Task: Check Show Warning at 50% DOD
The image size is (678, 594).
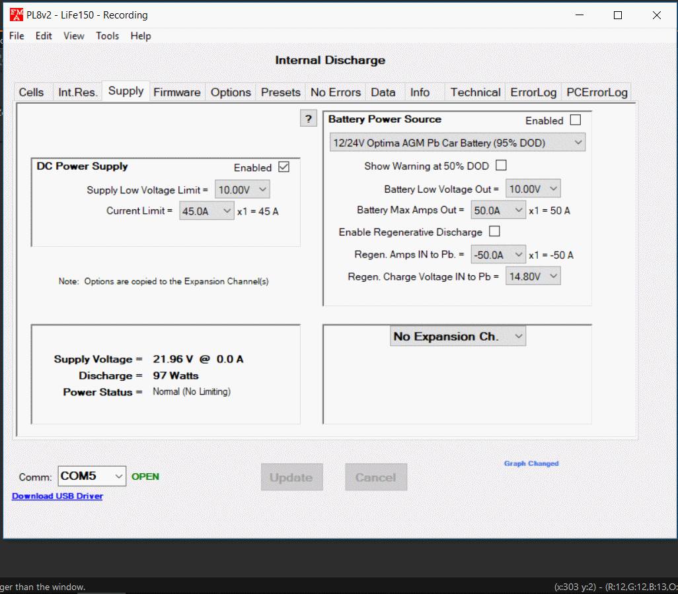Action: click(x=501, y=166)
